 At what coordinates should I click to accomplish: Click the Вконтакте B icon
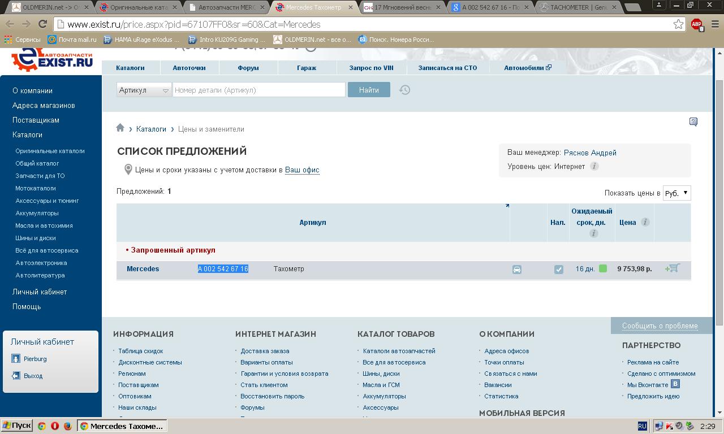tap(675, 384)
